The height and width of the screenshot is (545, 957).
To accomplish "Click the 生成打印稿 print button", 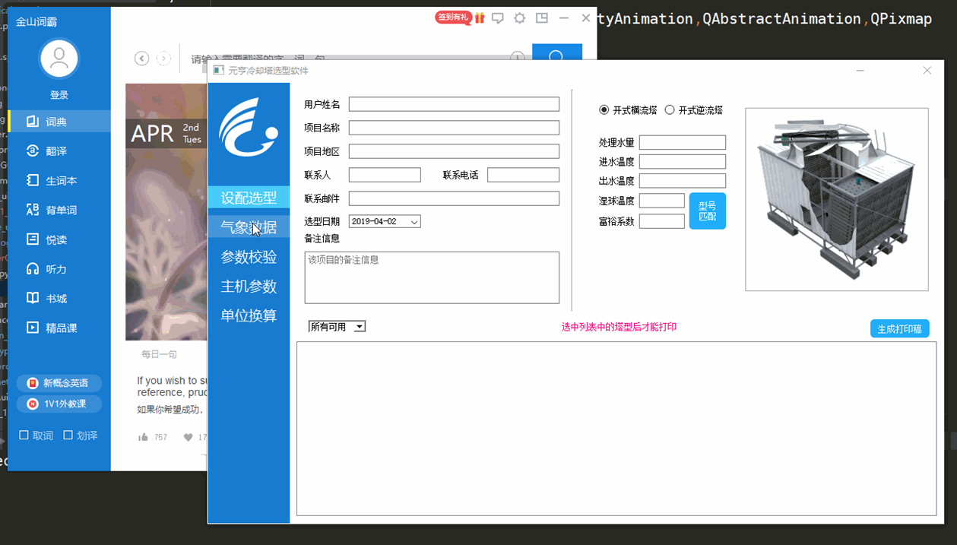I will (x=900, y=328).
